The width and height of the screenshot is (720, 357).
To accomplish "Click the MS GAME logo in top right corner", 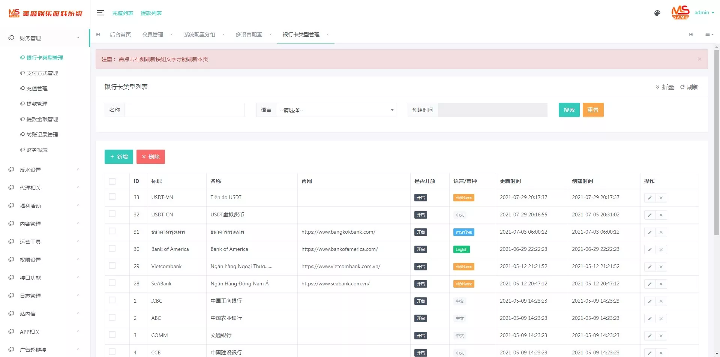I will 680,12.
